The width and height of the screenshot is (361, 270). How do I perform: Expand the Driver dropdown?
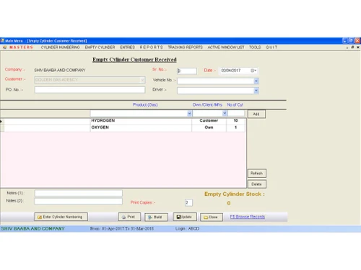(256, 91)
